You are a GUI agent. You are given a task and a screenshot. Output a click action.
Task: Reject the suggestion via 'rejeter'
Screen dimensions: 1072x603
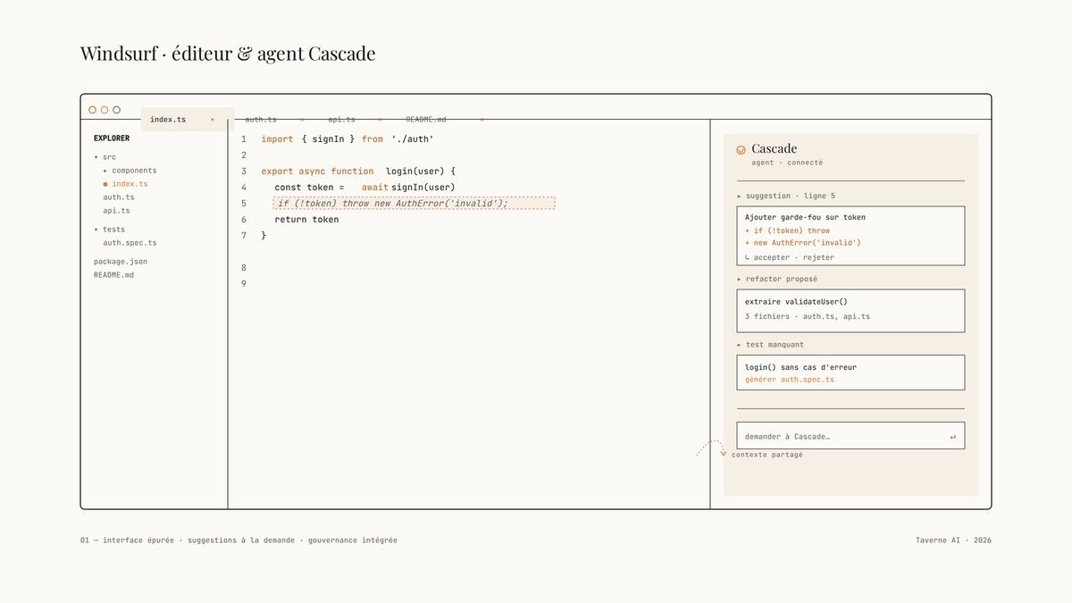coord(818,257)
